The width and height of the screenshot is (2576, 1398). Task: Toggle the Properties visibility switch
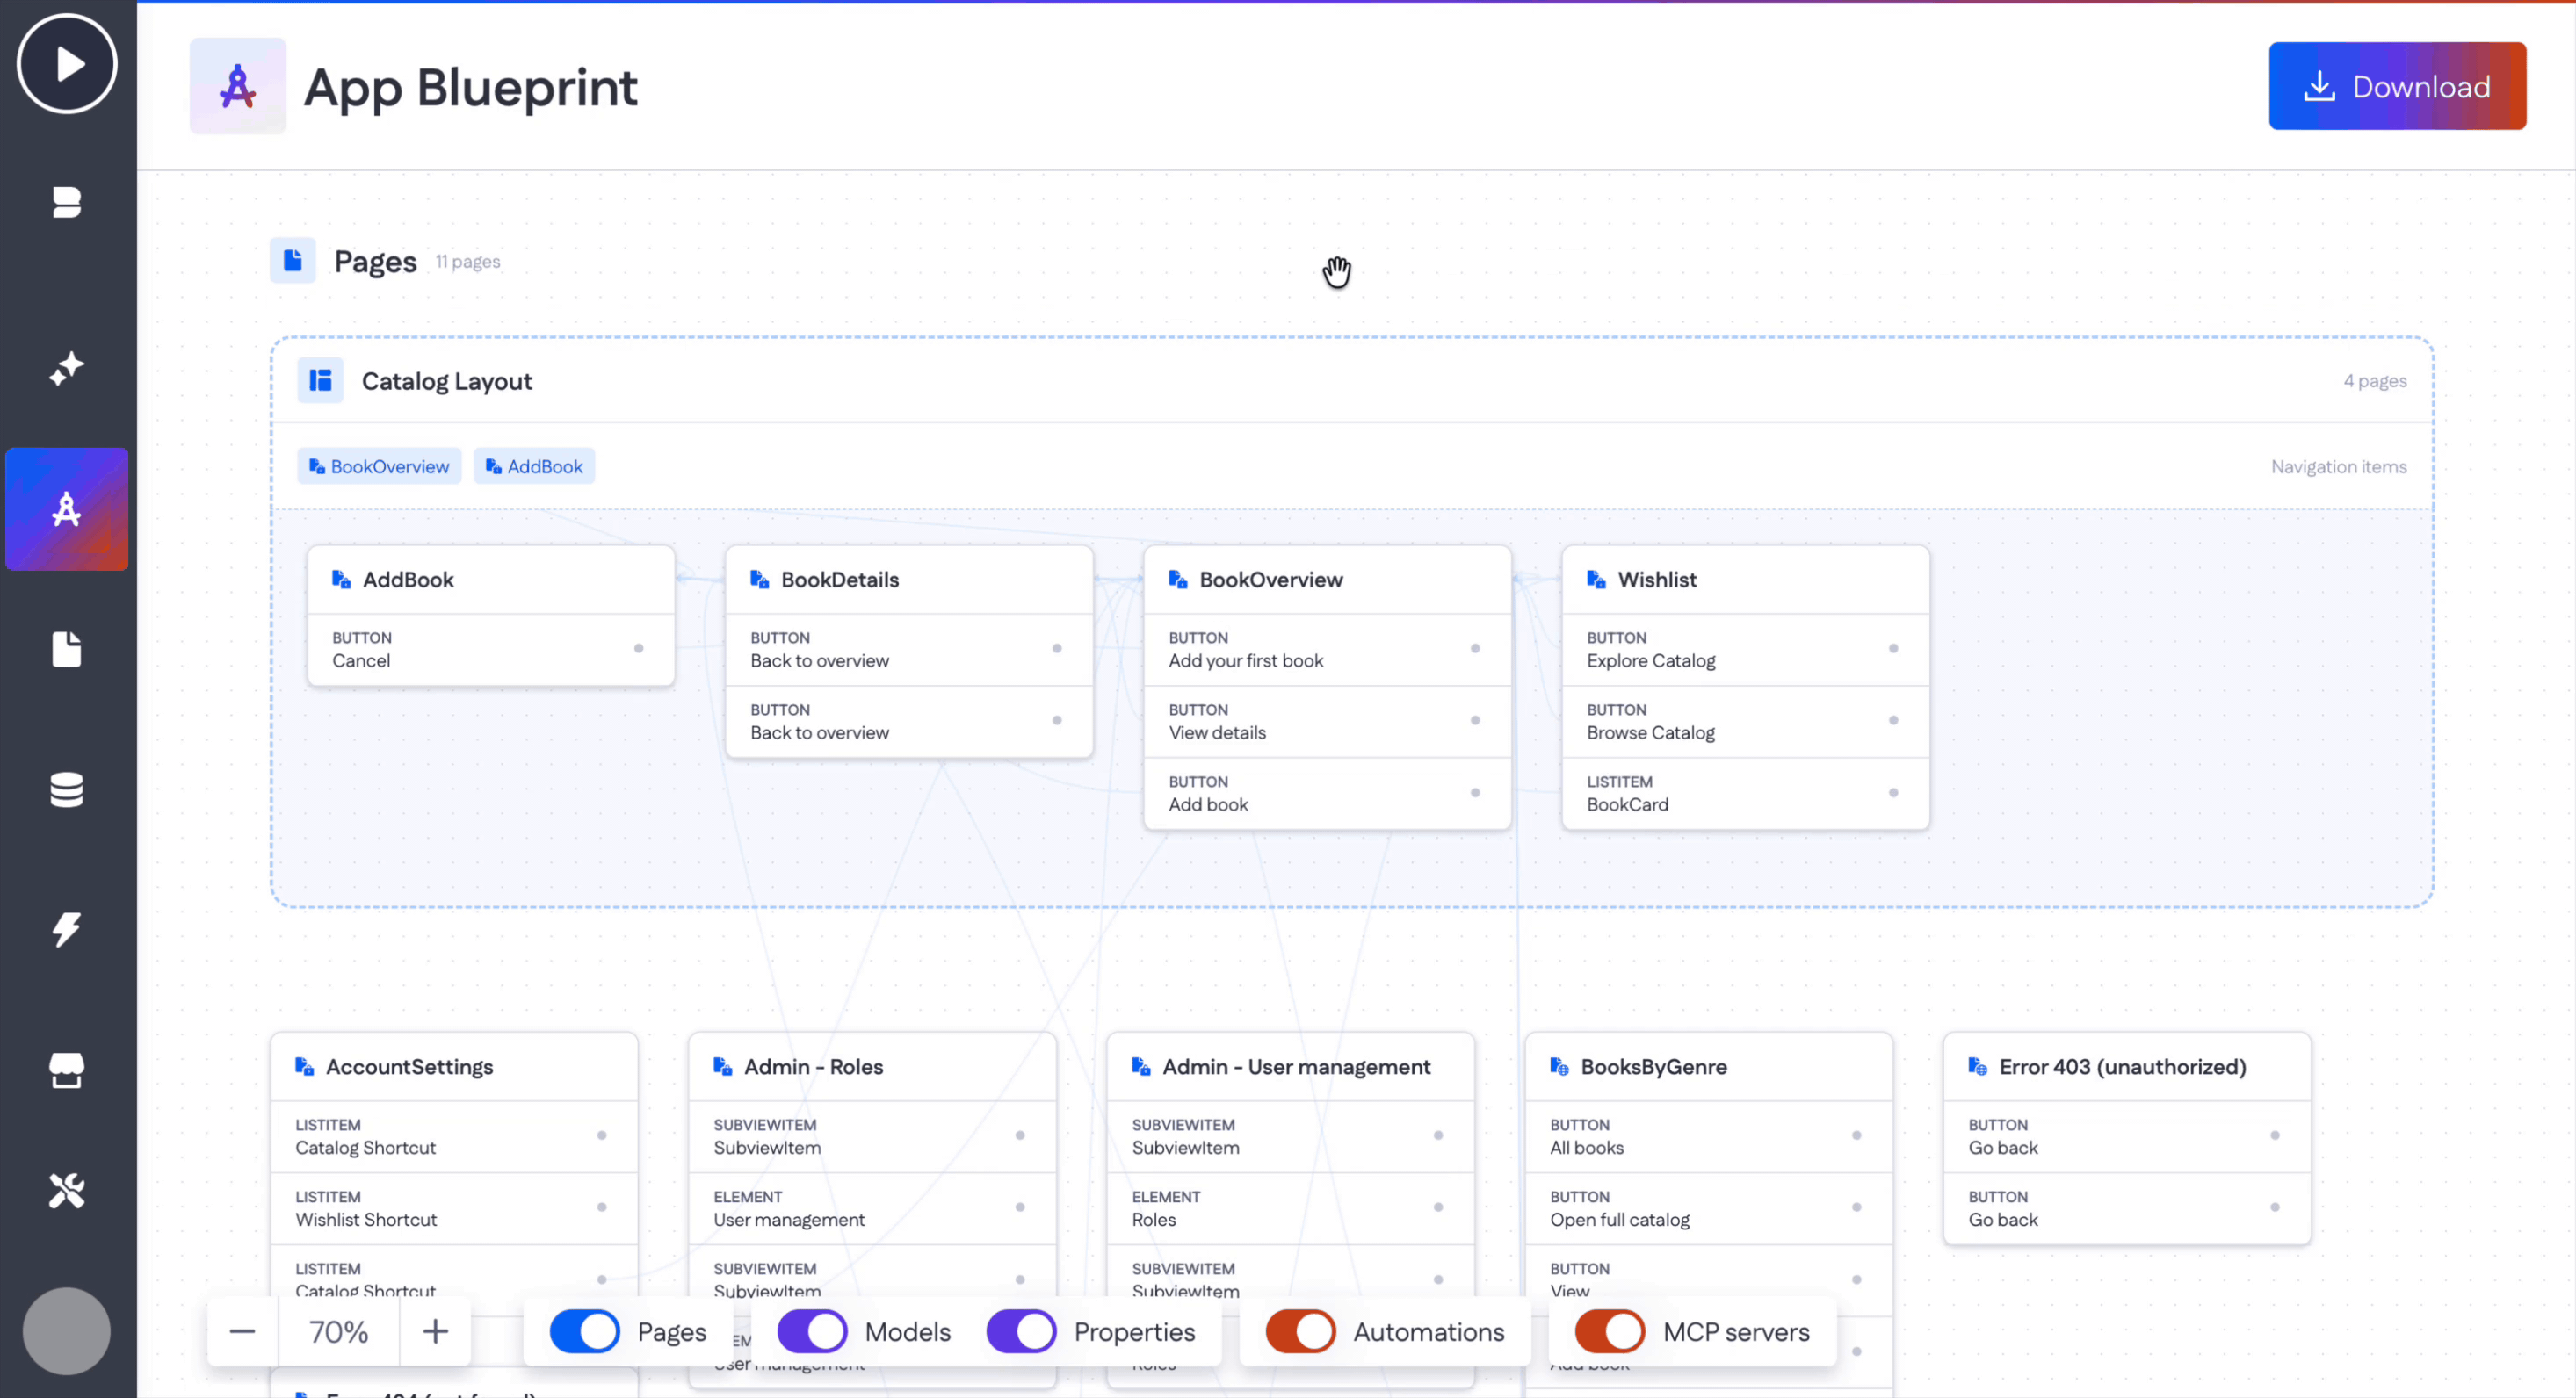(1021, 1331)
